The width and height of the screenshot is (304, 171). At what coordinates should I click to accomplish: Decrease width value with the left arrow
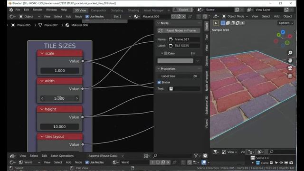click(x=42, y=98)
